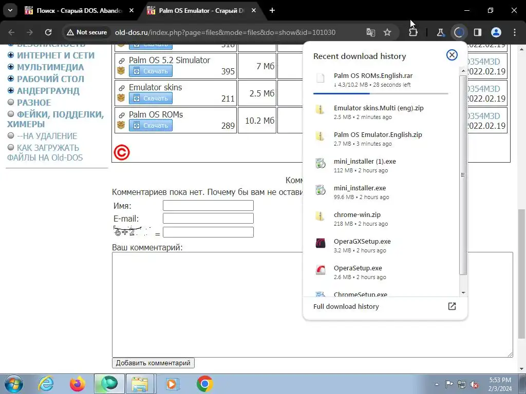Open the media player taskbar icon
The image size is (526, 394).
(172, 384)
